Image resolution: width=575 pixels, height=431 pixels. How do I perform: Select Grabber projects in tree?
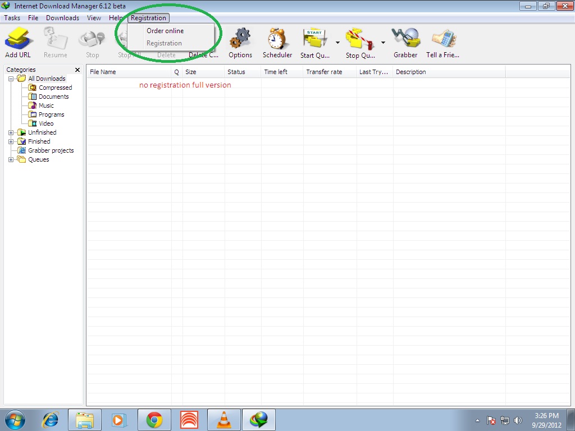click(x=51, y=150)
